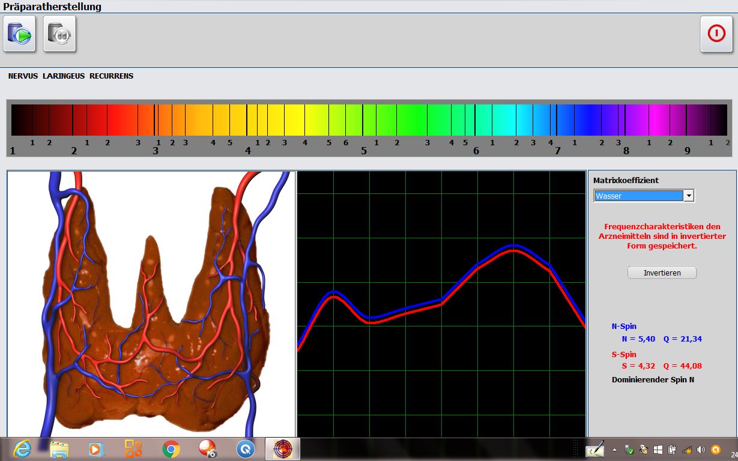Open the Matrixkoeffizient dropdown arrow
Viewport: 738px width, 461px height.
(x=689, y=196)
